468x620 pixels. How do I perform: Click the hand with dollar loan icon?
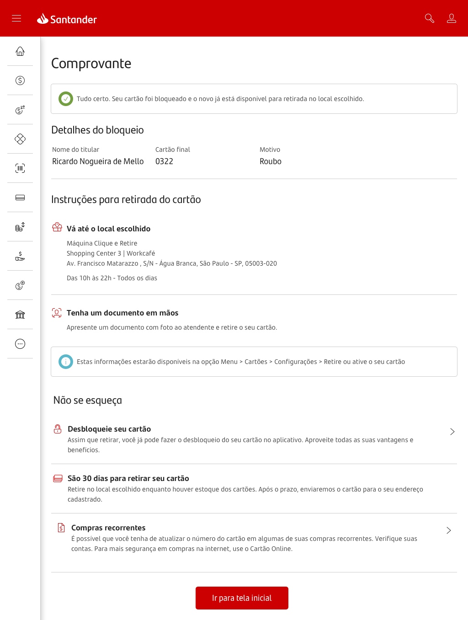pos(20,256)
